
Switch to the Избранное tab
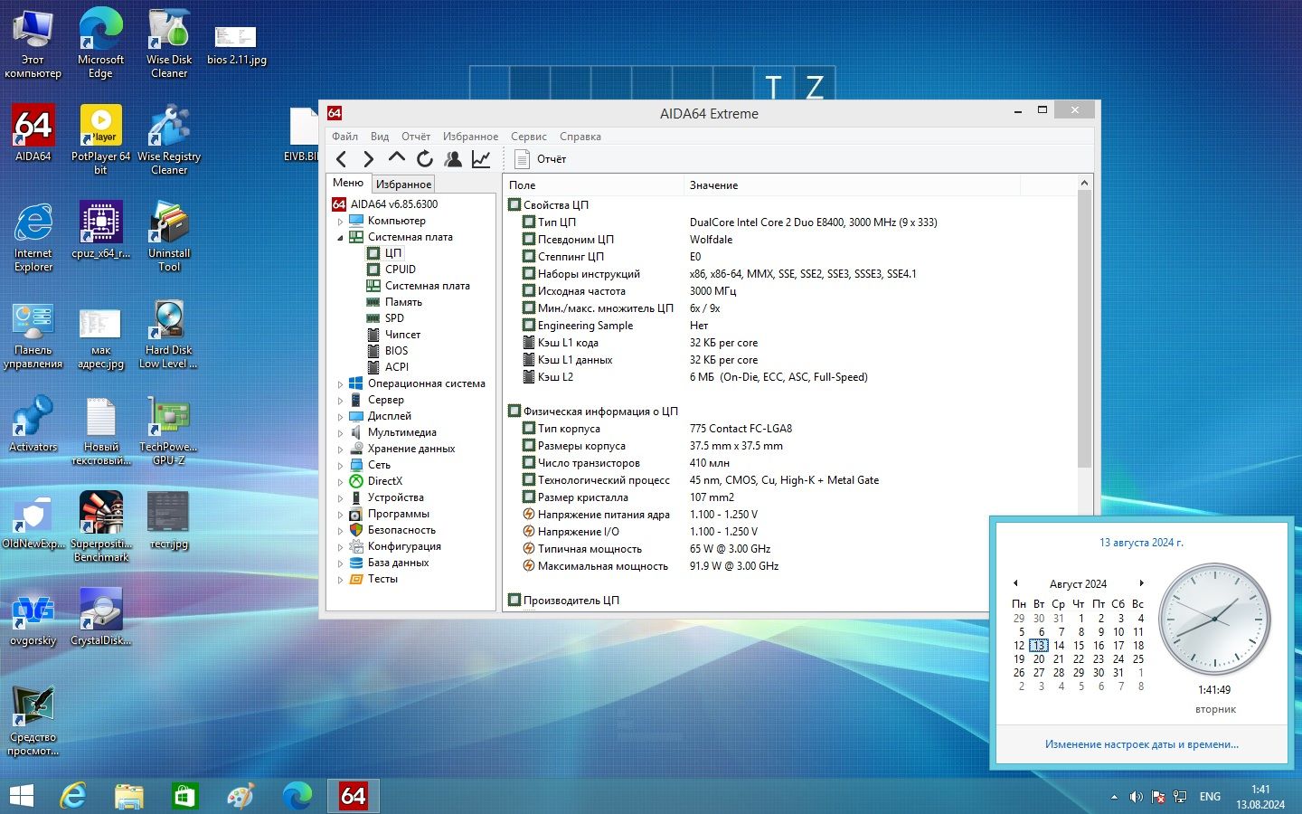(403, 185)
